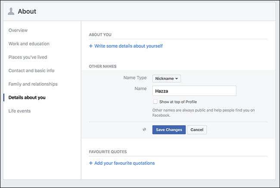This screenshot has width=280, height=188.
Task: Focus the Name field containing Hazza
Action: coord(194,91)
